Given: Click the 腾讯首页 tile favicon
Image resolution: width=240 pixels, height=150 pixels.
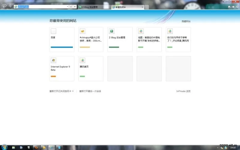Looking at the screenshot, I should pos(82,60).
